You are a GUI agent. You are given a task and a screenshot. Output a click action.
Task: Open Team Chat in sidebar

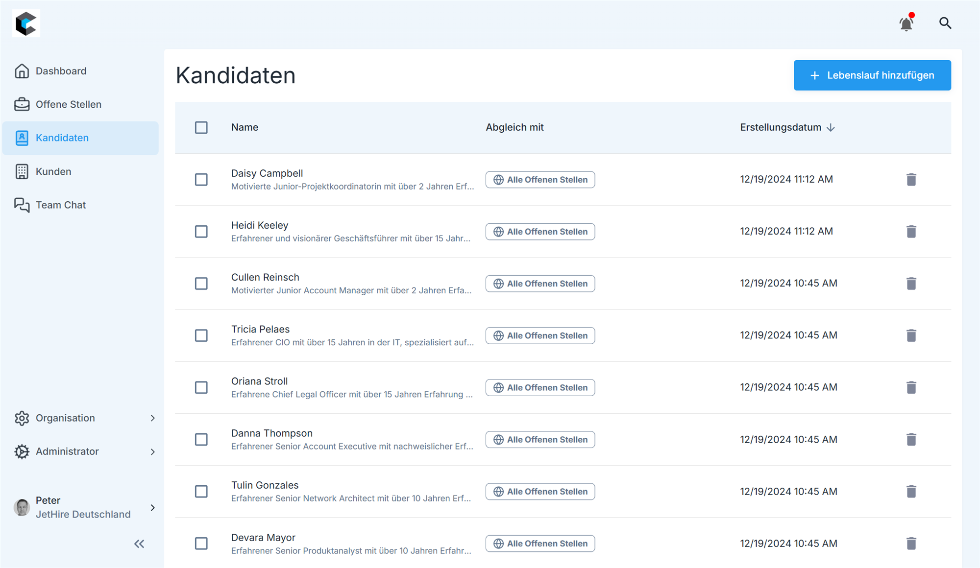point(80,205)
